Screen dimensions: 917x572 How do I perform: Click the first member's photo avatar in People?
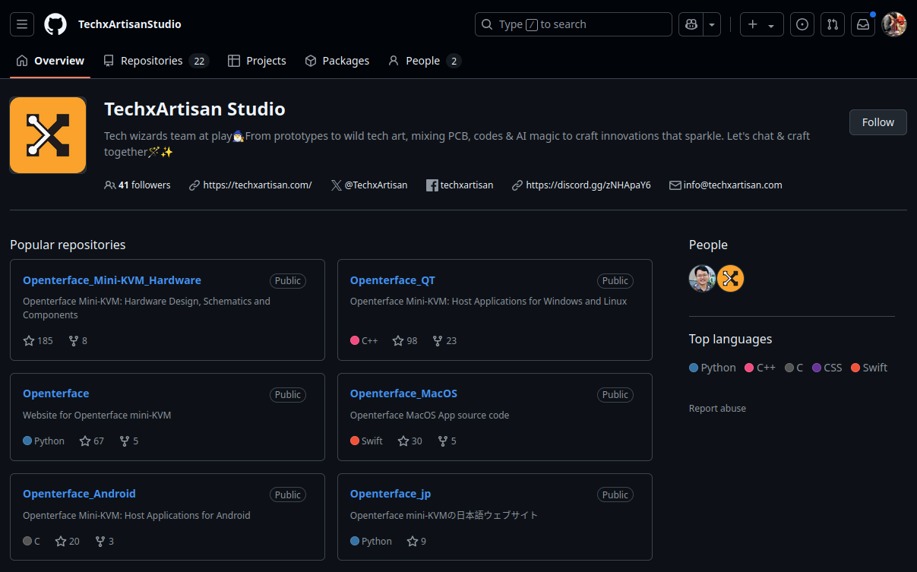pos(703,279)
